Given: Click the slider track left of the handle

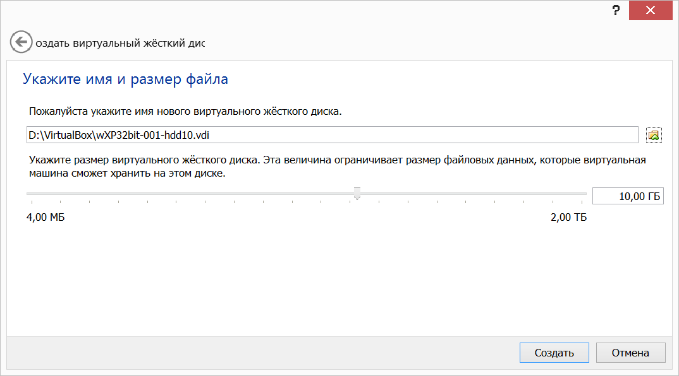Looking at the screenshot, I should coord(190,194).
